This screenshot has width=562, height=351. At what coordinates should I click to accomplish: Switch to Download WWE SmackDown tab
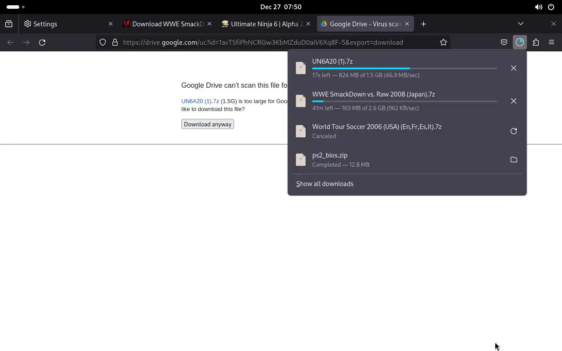click(167, 24)
